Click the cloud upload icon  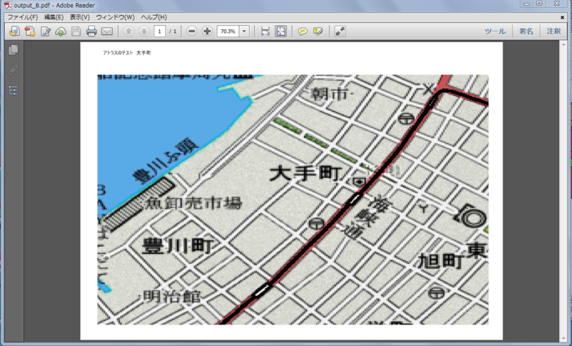tap(61, 31)
